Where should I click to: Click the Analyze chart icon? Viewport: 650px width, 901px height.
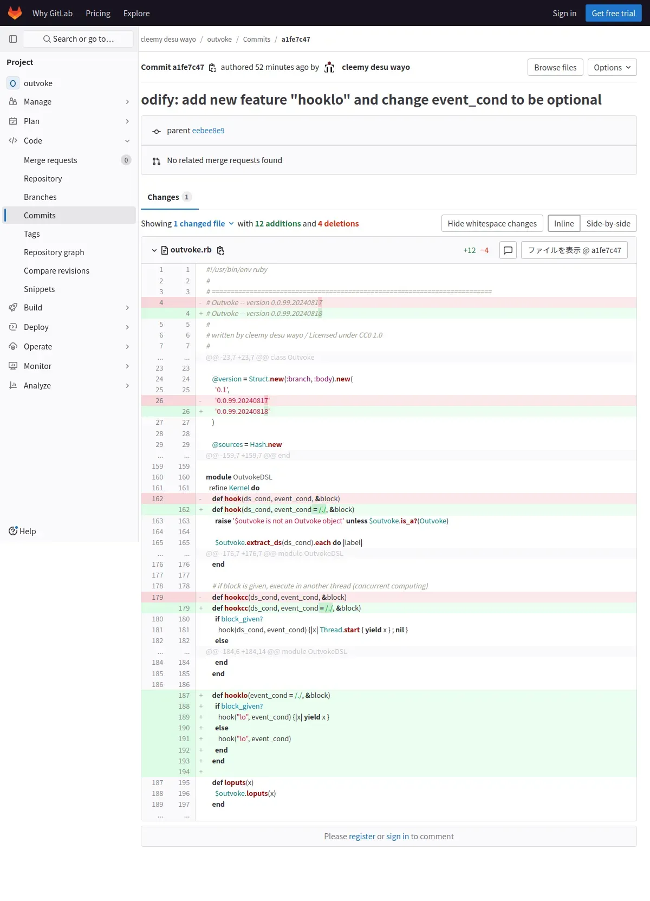pyautogui.click(x=13, y=386)
